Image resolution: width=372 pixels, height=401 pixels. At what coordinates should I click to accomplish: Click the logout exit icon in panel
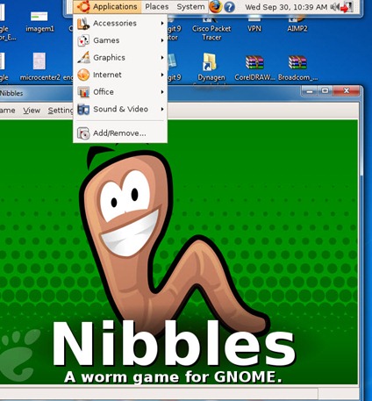click(x=347, y=7)
